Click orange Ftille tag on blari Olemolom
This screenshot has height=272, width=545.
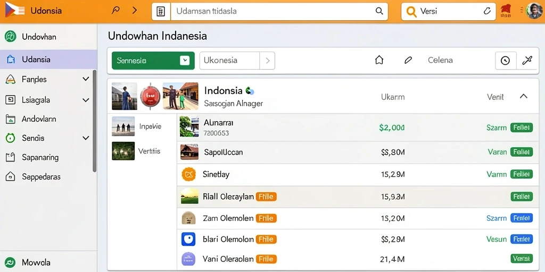pyautogui.click(x=266, y=239)
